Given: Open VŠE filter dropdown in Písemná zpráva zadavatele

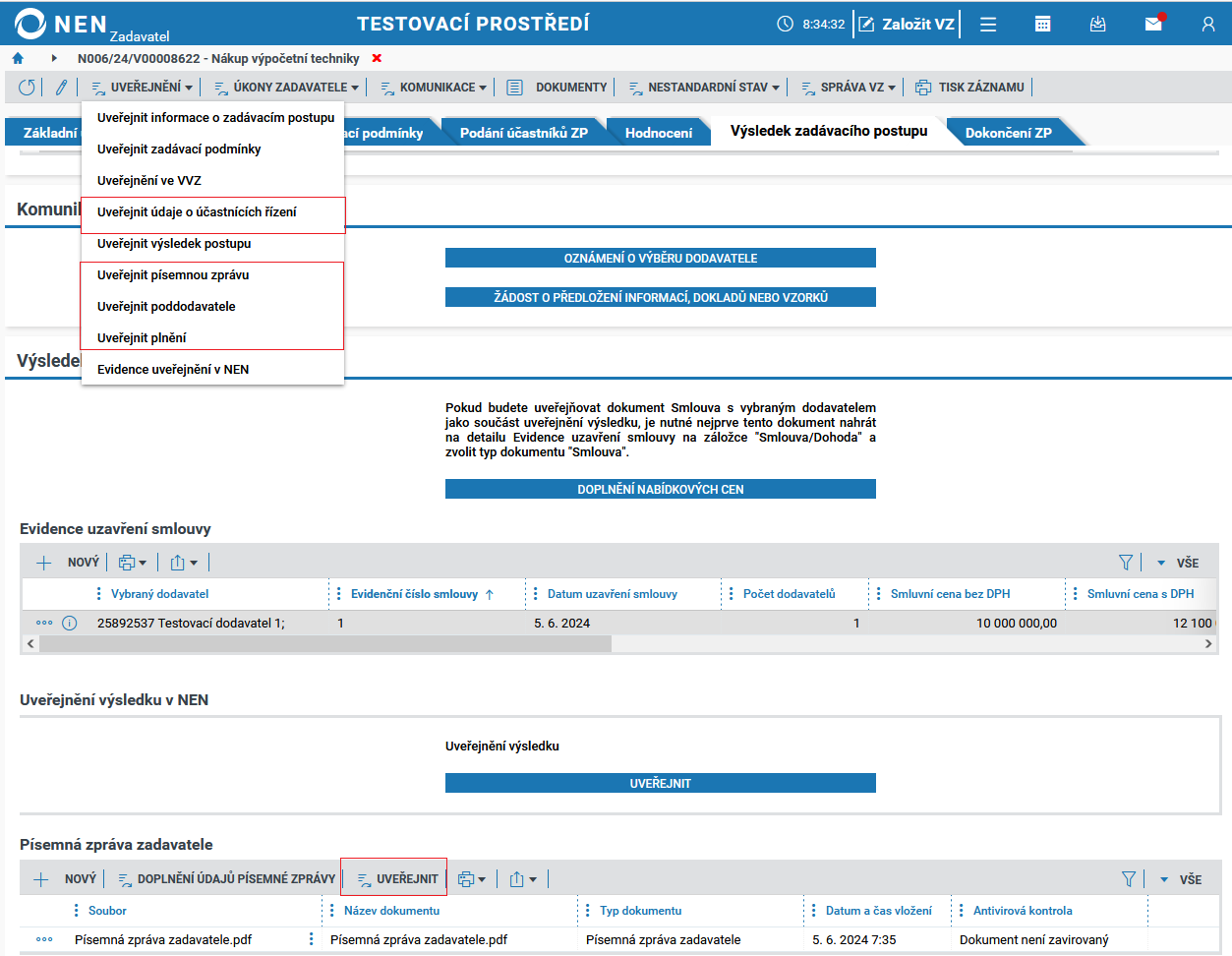Looking at the screenshot, I should tap(1181, 879).
